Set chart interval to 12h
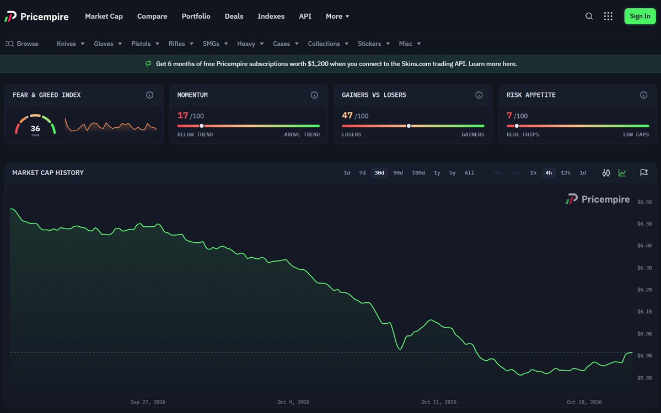 (565, 172)
